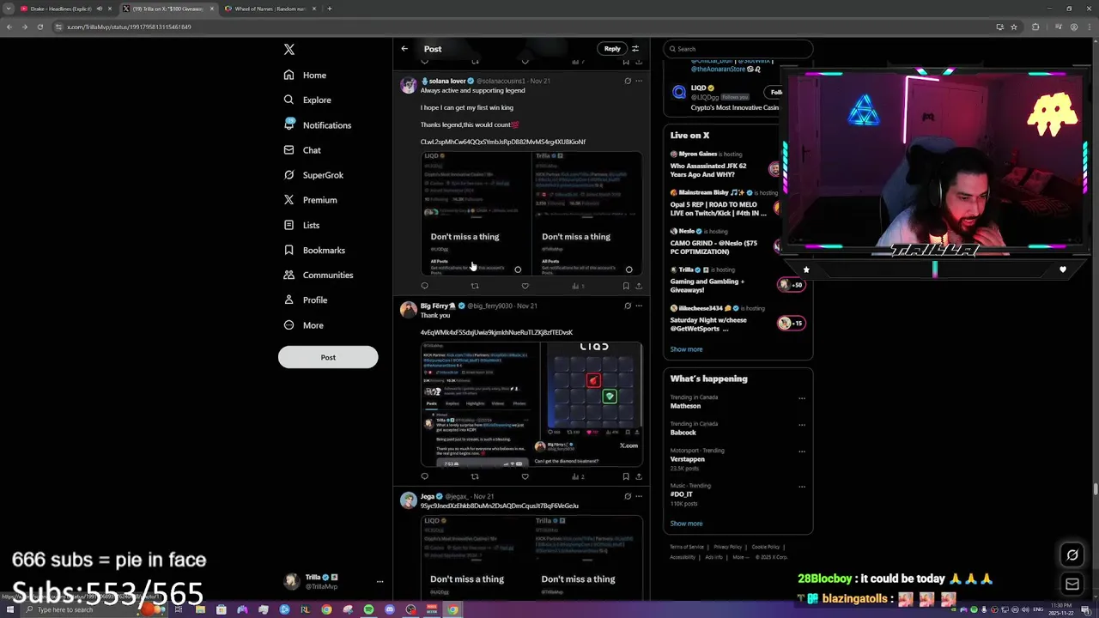The height and width of the screenshot is (618, 1099).
Task: Share solana lover's post
Action: 639,286
